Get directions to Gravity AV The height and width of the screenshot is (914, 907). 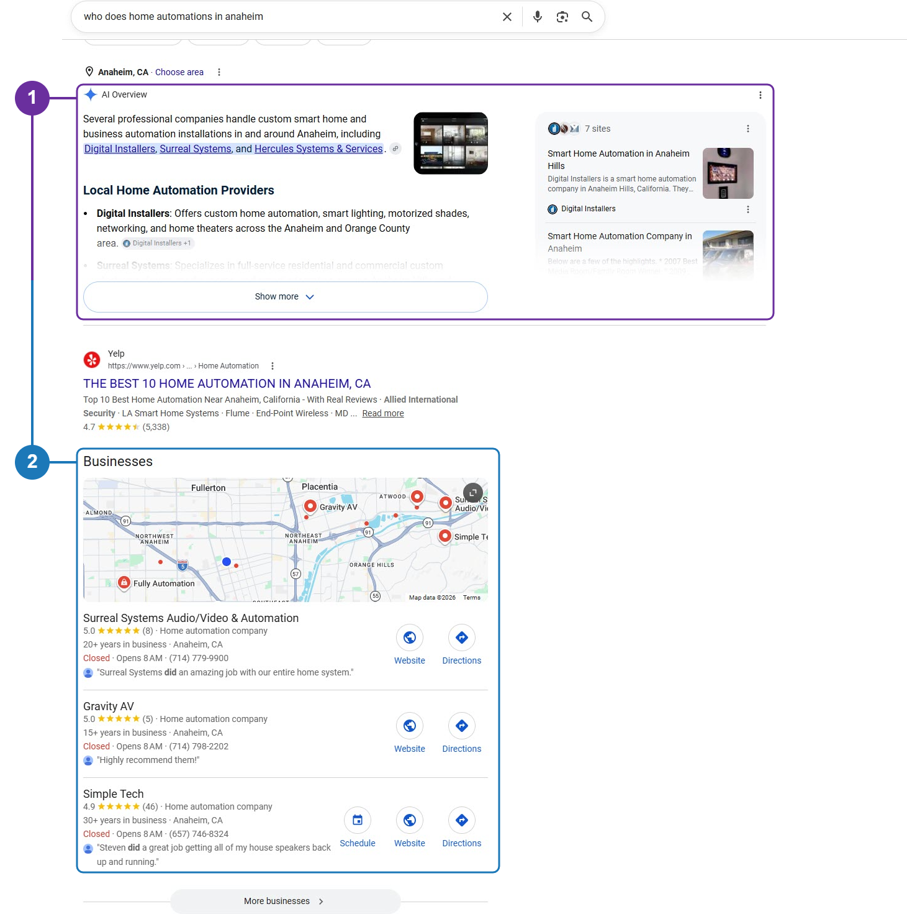(x=462, y=726)
